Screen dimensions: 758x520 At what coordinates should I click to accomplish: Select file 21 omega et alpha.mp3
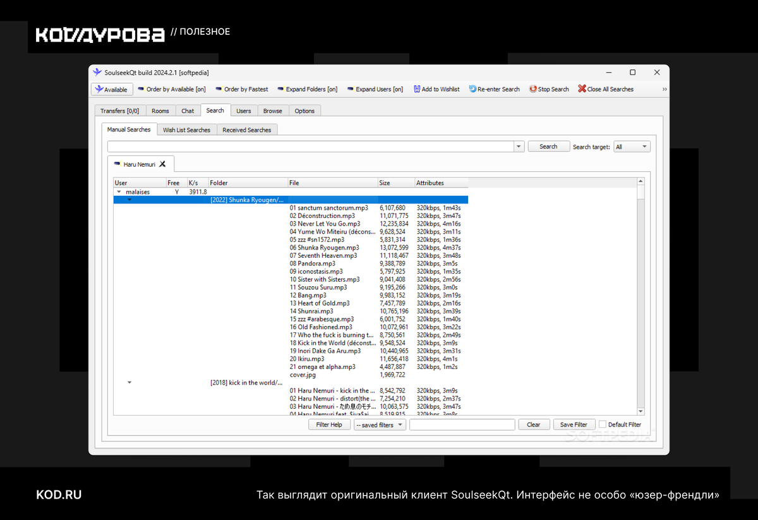(322, 366)
